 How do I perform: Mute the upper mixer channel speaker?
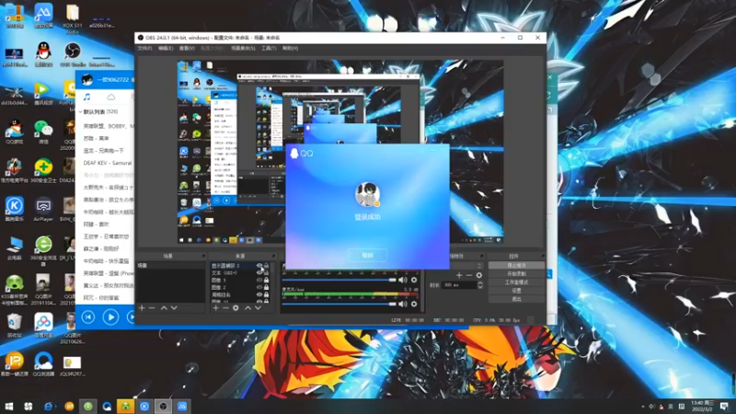click(x=403, y=280)
